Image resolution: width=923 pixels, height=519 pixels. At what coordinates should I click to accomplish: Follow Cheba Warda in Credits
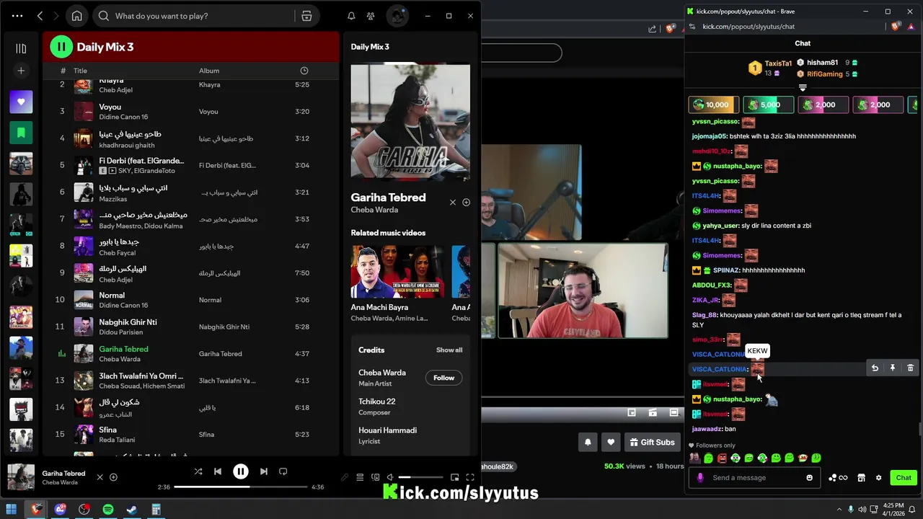(x=443, y=378)
